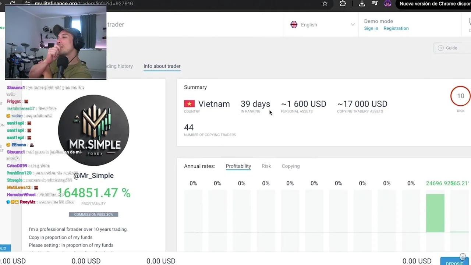Click the Registration link
The image size is (471, 265).
pyautogui.click(x=396, y=28)
